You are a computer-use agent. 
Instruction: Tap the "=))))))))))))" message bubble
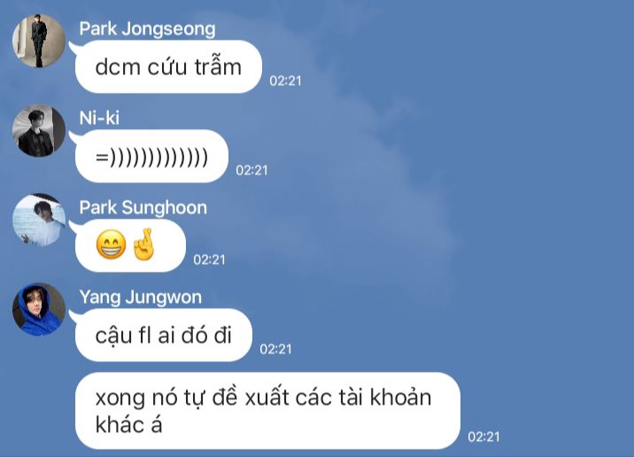coord(151,157)
